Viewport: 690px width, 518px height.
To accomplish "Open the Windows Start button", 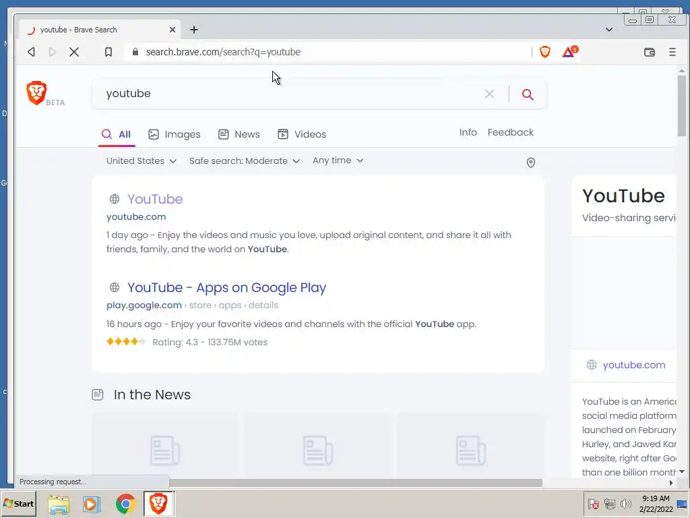I will coord(18,503).
